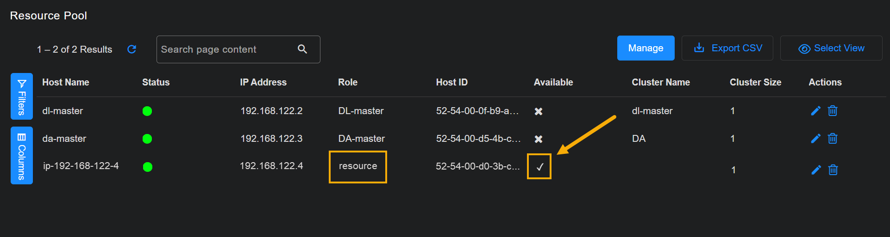Viewport: 890px width, 237px height.
Task: Open the Select View options
Action: 831,48
